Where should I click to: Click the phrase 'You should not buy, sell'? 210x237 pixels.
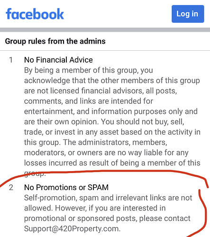pyautogui.click(x=142, y=122)
